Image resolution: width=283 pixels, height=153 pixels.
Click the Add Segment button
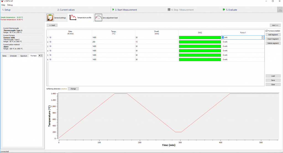[273, 35]
